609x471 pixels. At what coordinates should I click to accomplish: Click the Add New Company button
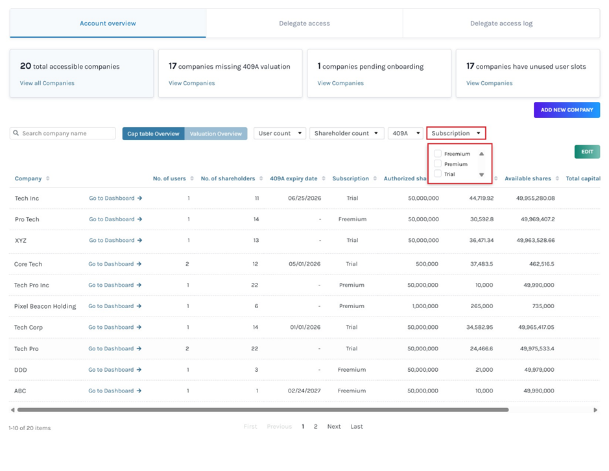tap(566, 110)
